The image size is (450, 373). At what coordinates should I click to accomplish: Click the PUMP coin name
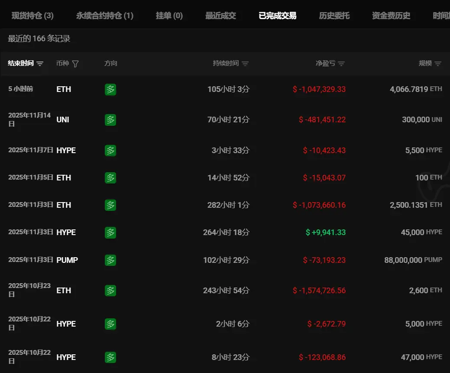click(x=67, y=260)
